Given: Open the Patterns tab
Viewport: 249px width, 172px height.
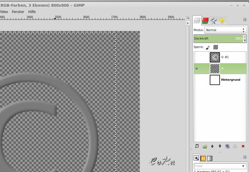Looking at the screenshot, I should pos(203,158).
